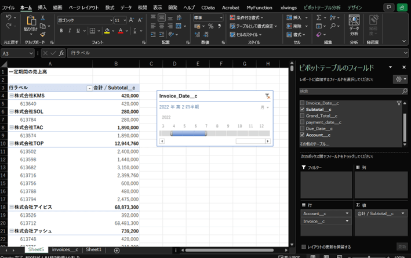
Task: Open the PivotTable fields settings gear
Action: 399,79
